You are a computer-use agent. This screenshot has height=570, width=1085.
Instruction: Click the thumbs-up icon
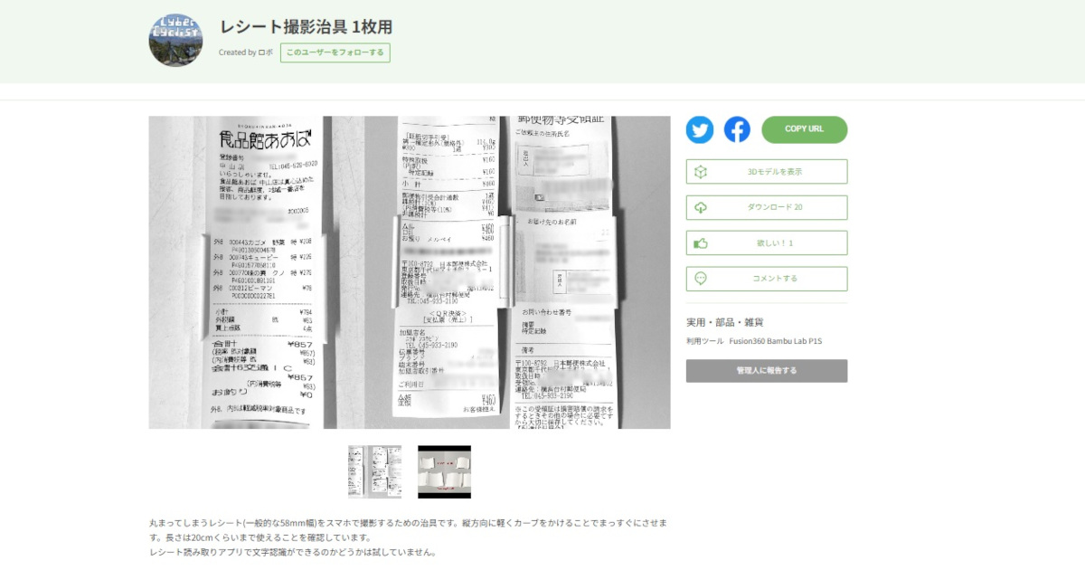(x=701, y=242)
